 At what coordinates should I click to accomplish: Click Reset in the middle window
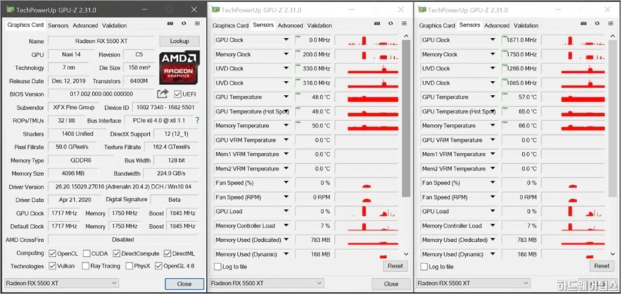[395, 266]
